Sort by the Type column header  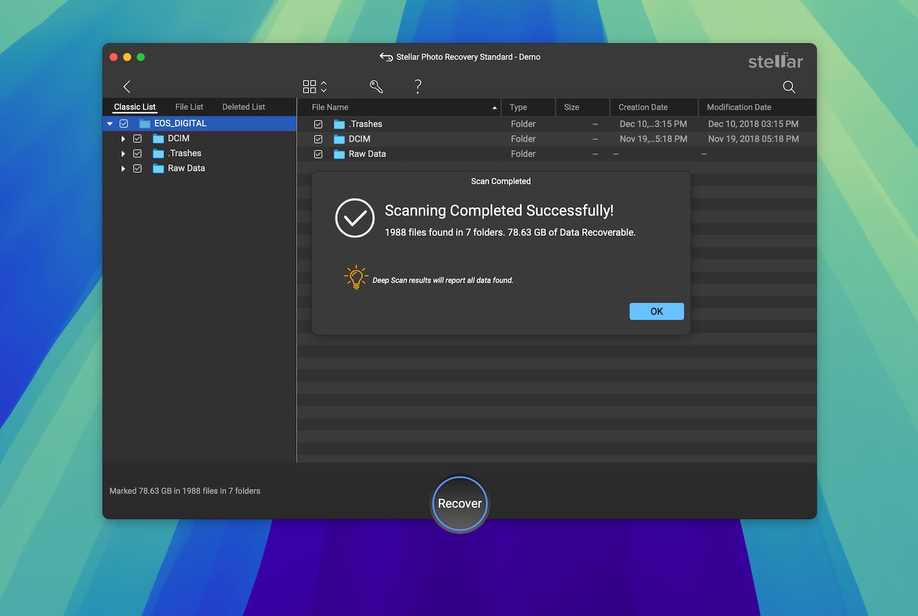point(528,107)
